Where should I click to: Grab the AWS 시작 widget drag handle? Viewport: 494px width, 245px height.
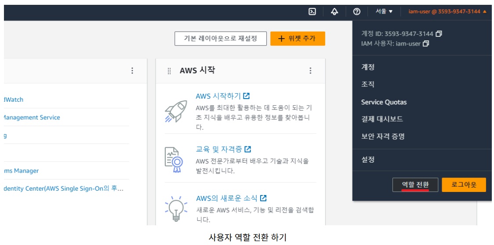(169, 71)
